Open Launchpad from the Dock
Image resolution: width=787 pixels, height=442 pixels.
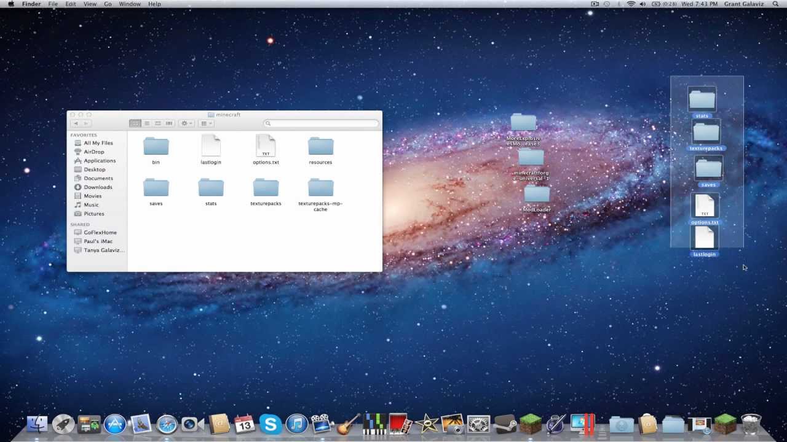[x=63, y=424]
